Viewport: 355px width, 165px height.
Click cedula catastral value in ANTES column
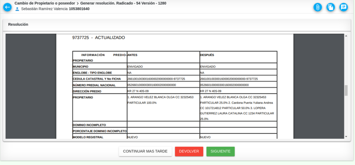click(156, 79)
